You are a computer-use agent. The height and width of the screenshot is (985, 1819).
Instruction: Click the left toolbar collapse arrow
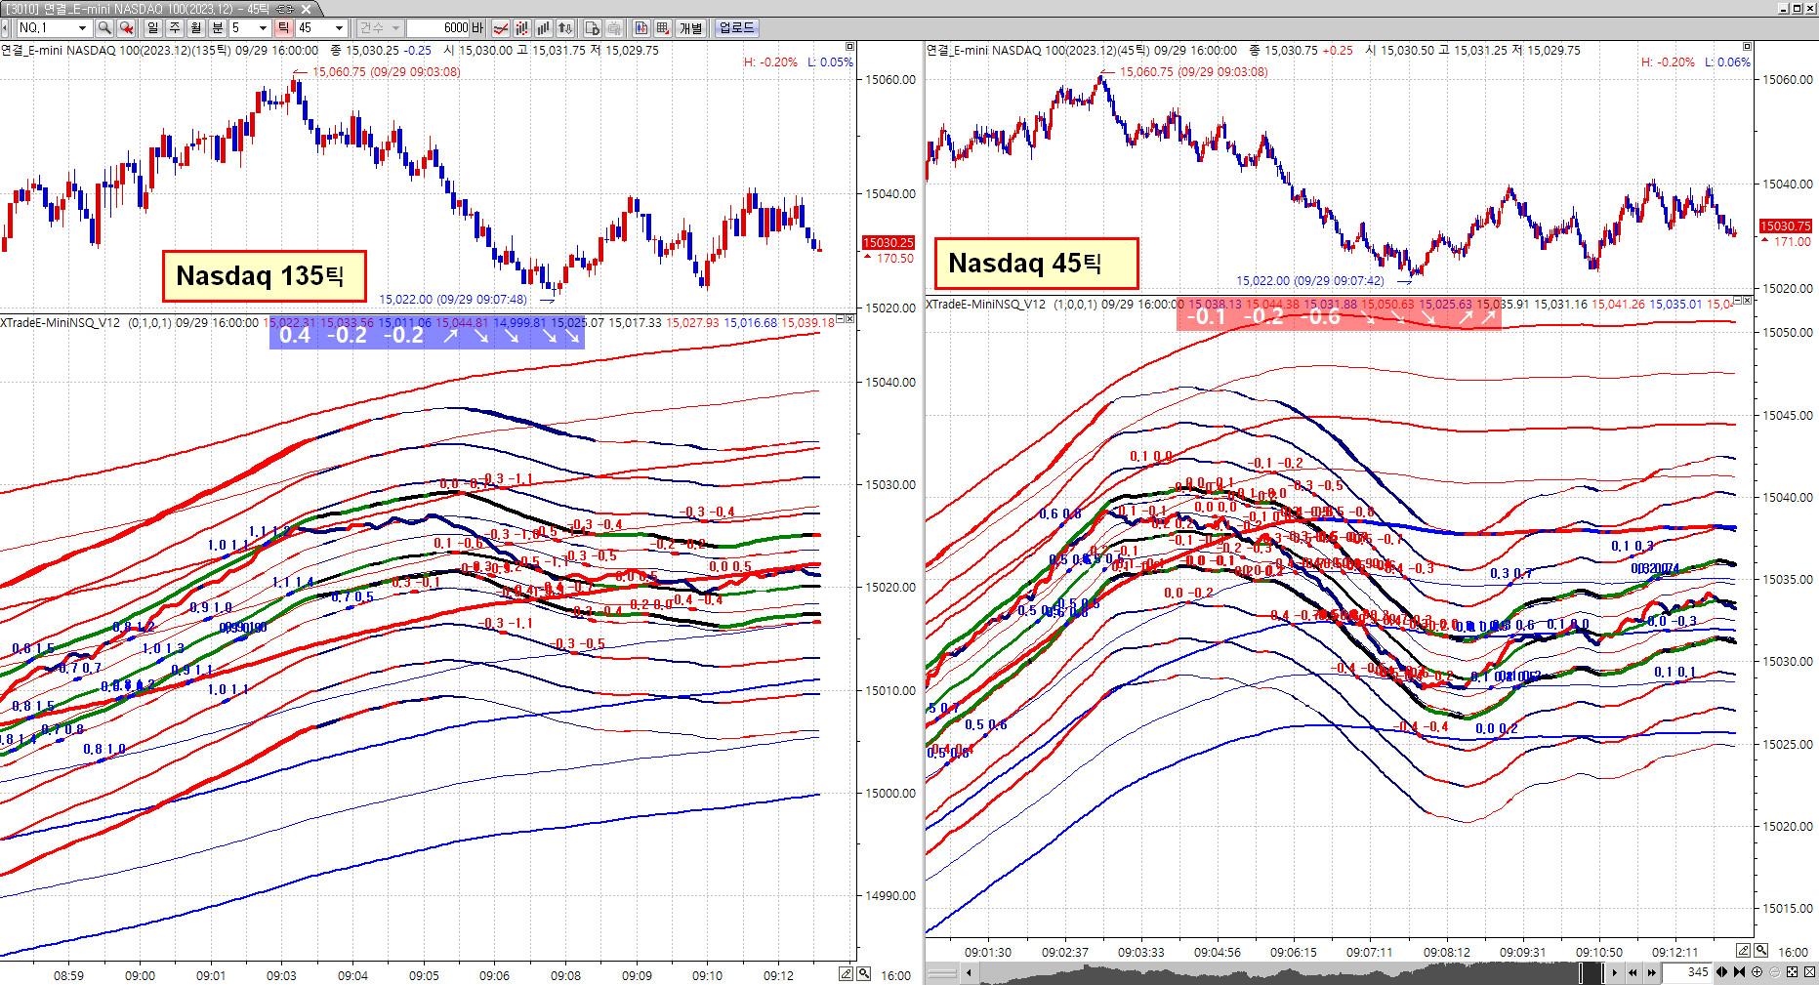[x=5, y=28]
